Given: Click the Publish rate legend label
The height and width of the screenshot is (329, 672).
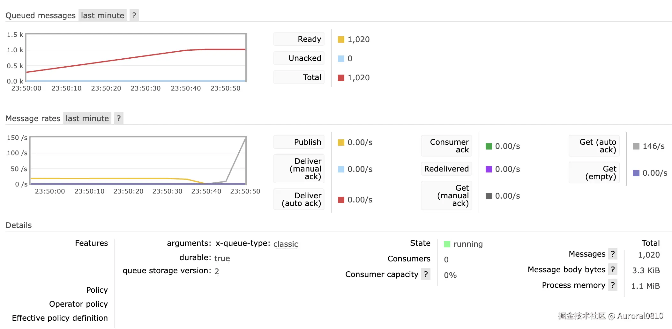Looking at the screenshot, I should coord(299,142).
